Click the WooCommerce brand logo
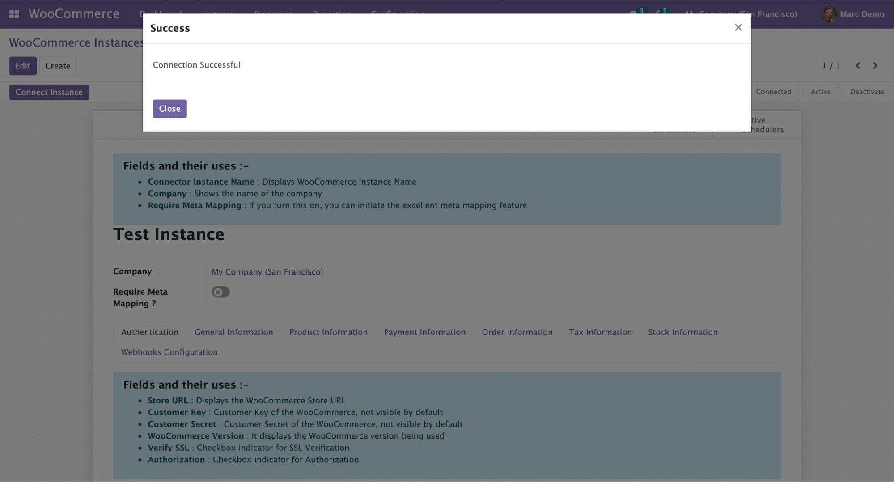Screen dimensions: 894x482 [x=74, y=14]
